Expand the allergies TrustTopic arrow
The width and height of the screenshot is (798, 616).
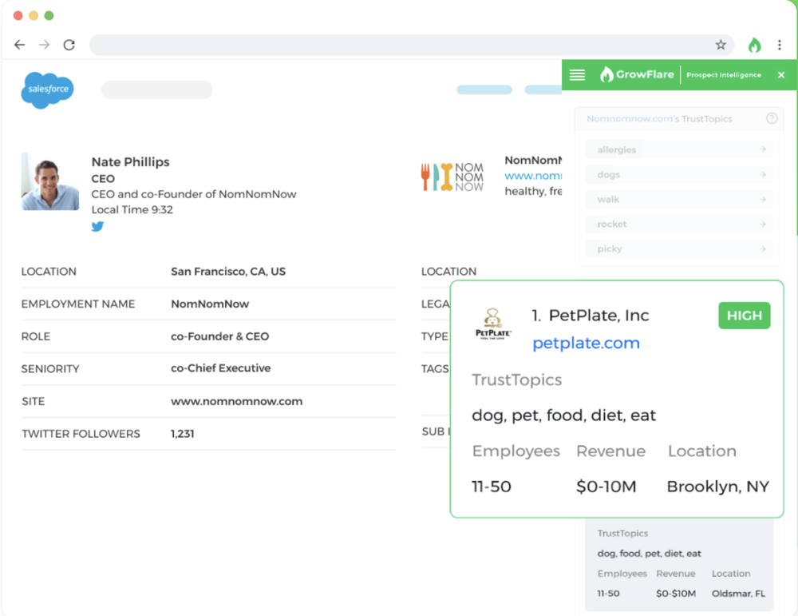pyautogui.click(x=762, y=149)
